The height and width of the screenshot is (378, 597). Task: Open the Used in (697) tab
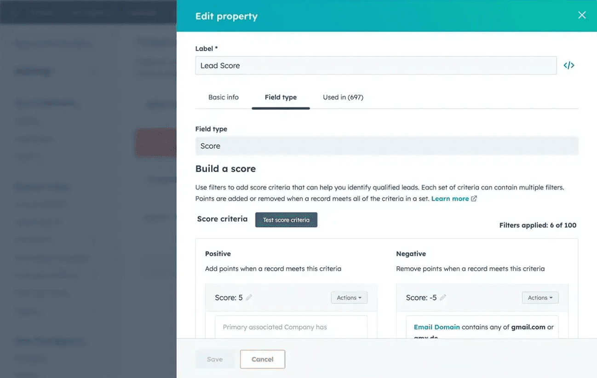tap(343, 97)
